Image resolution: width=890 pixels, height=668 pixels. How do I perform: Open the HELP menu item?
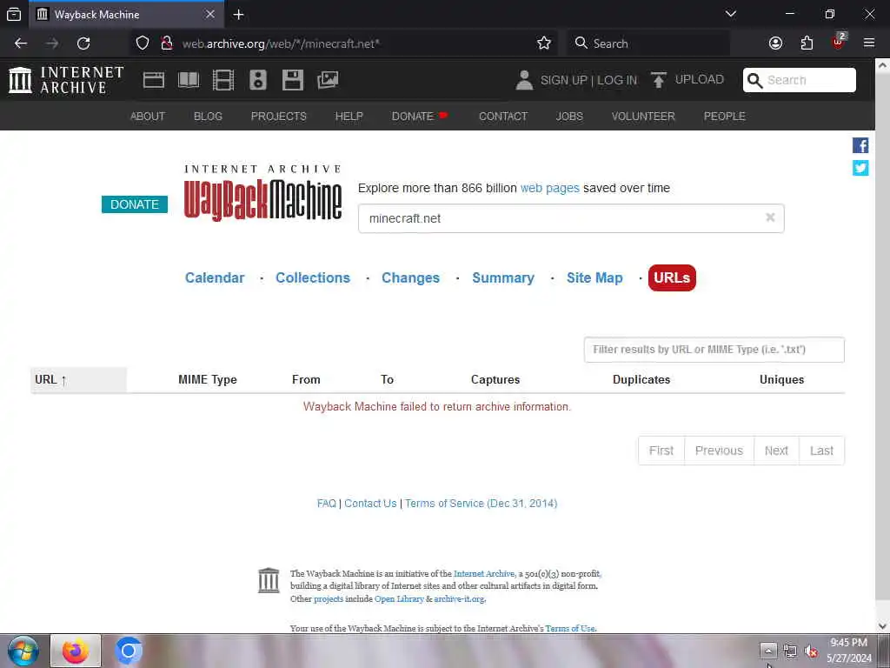349,116
